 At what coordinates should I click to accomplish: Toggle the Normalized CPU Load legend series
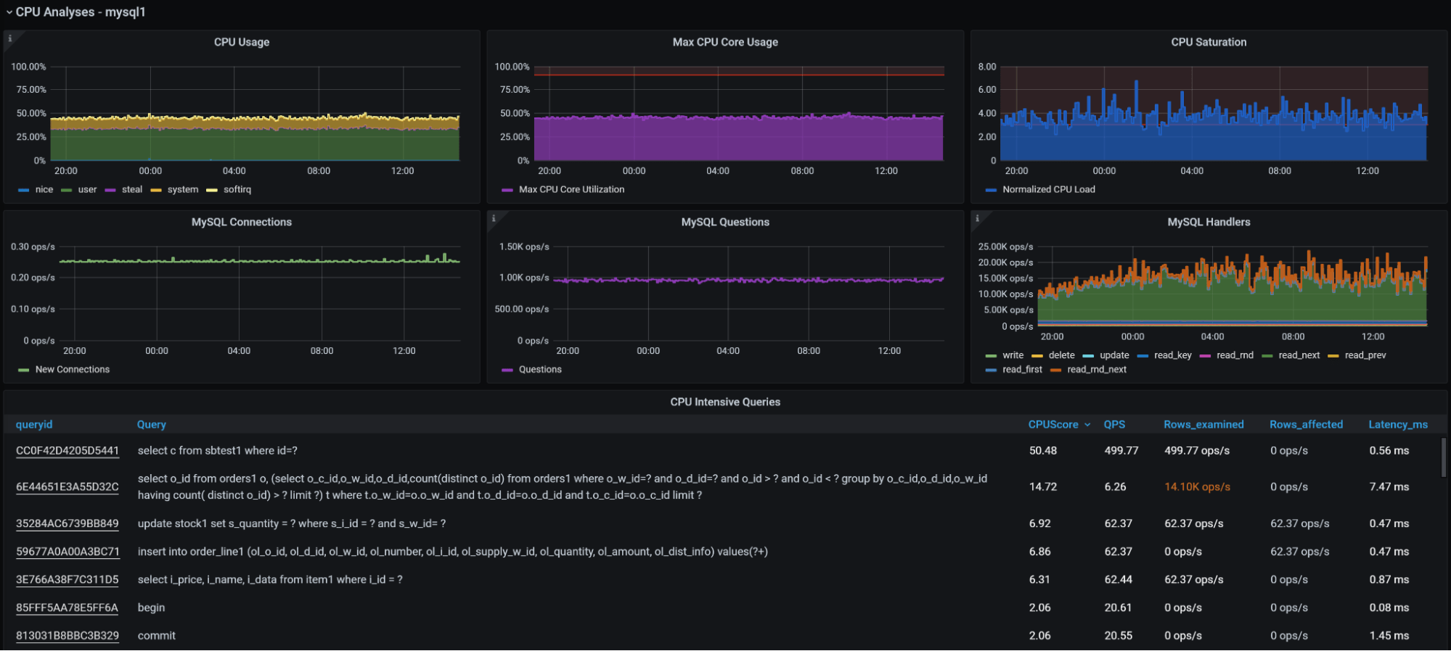pyautogui.click(x=1048, y=189)
